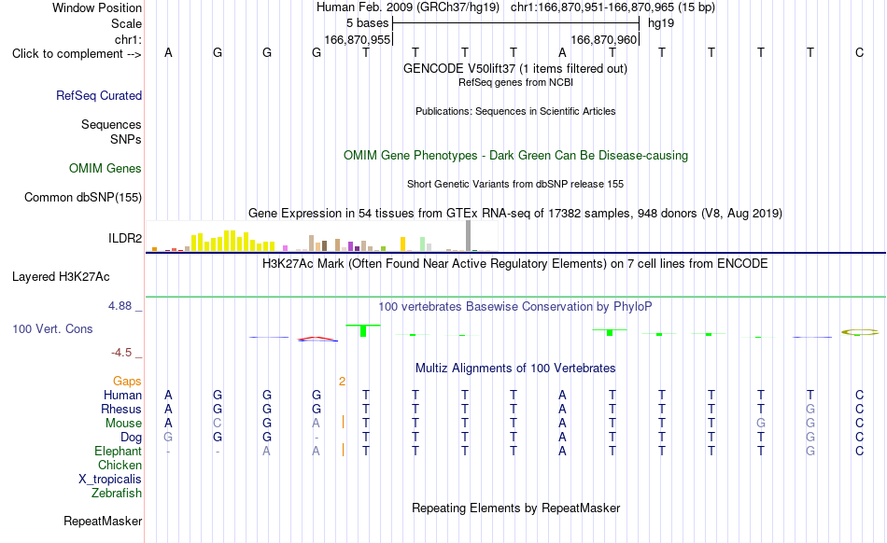887x543 pixels.
Task: Click the ILDR2 gene expression label
Action: tap(125, 239)
